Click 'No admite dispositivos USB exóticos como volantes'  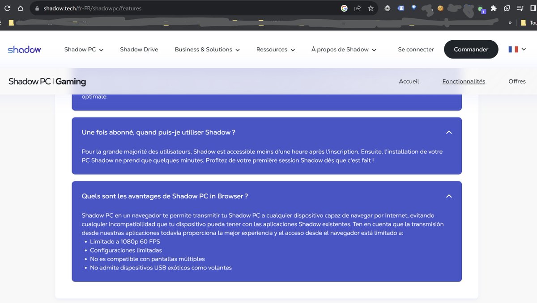(161, 268)
